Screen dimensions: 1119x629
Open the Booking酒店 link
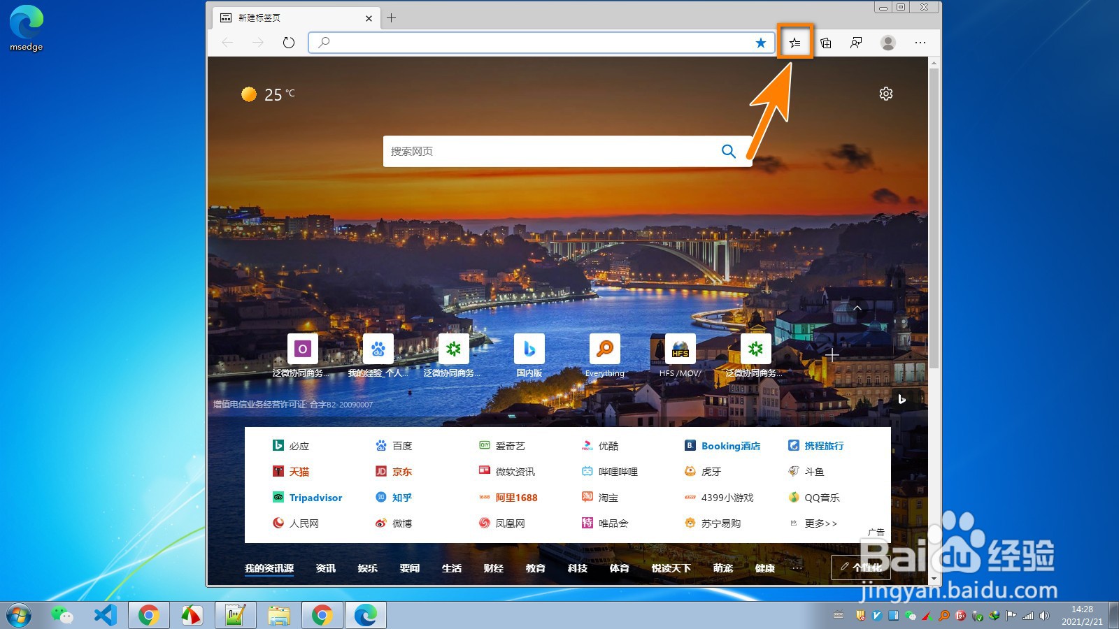(722, 446)
